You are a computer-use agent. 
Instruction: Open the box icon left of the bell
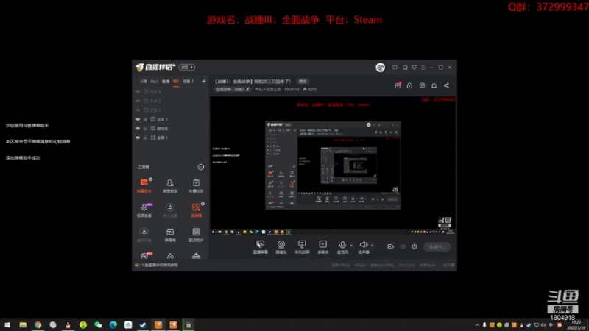click(x=422, y=85)
